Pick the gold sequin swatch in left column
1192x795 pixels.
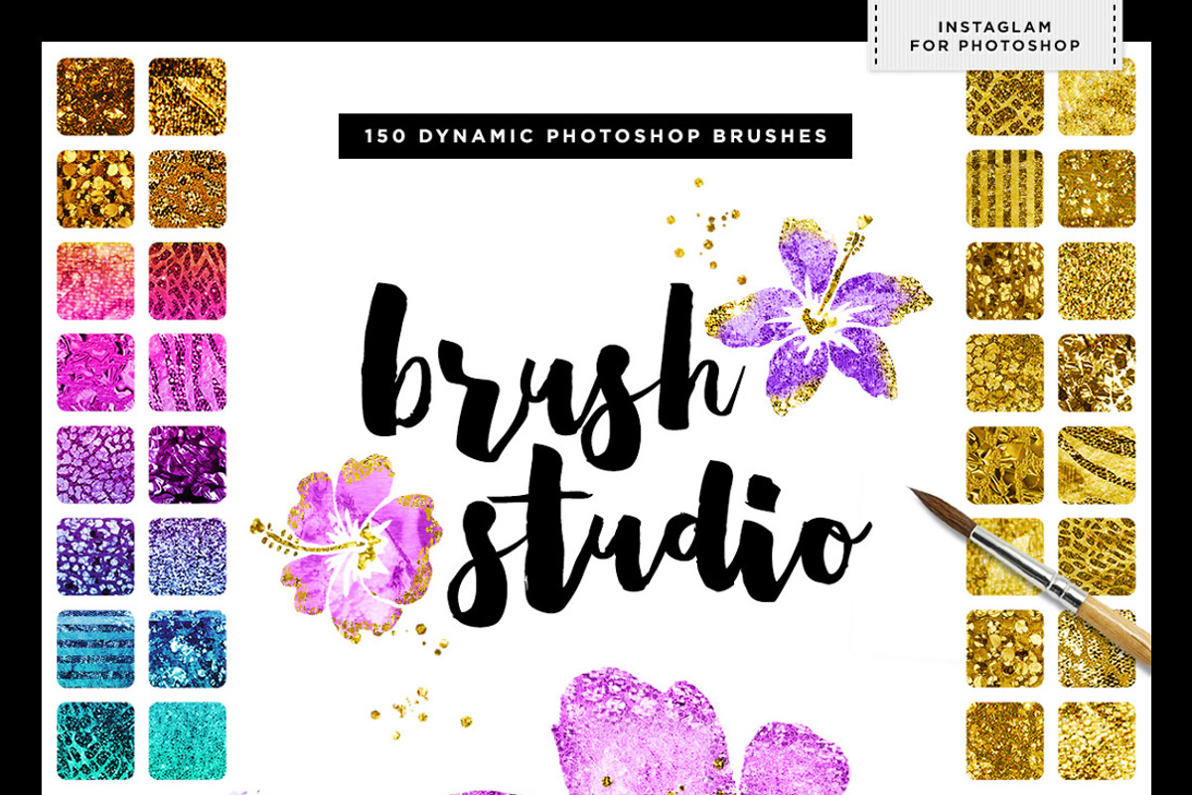coord(95,189)
